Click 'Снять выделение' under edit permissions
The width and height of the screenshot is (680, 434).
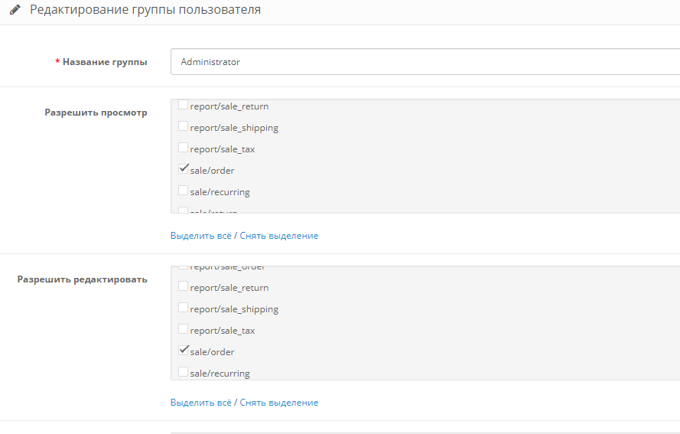pos(278,403)
